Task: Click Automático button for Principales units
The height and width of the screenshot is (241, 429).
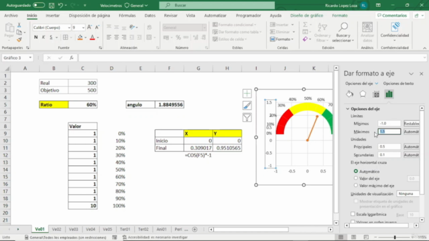Action: [412, 147]
